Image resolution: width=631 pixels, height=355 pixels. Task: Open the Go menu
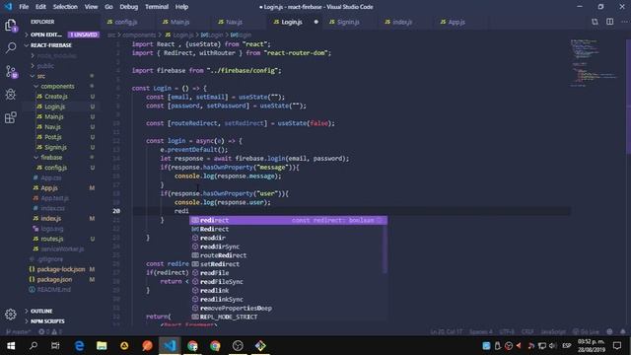(x=108, y=7)
